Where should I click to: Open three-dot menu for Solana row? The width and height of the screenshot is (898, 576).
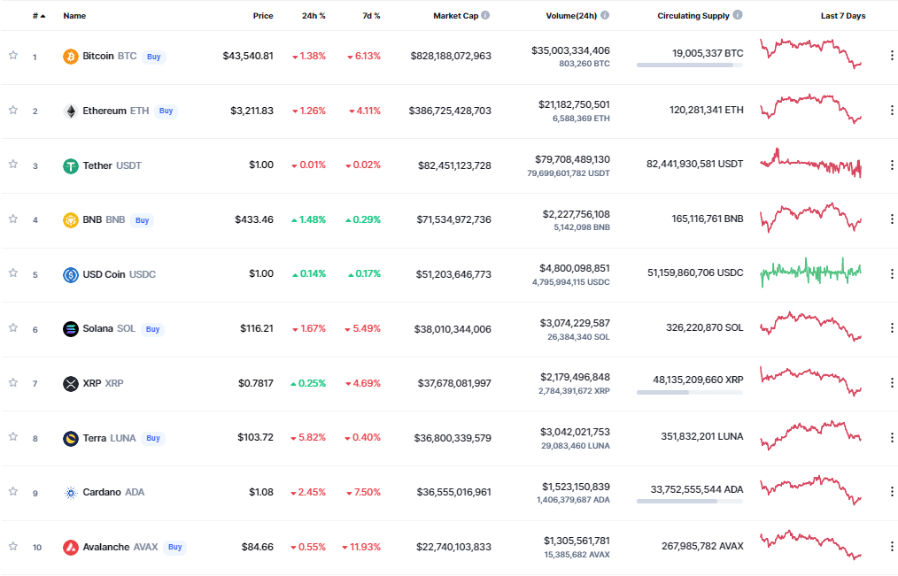coord(892,327)
